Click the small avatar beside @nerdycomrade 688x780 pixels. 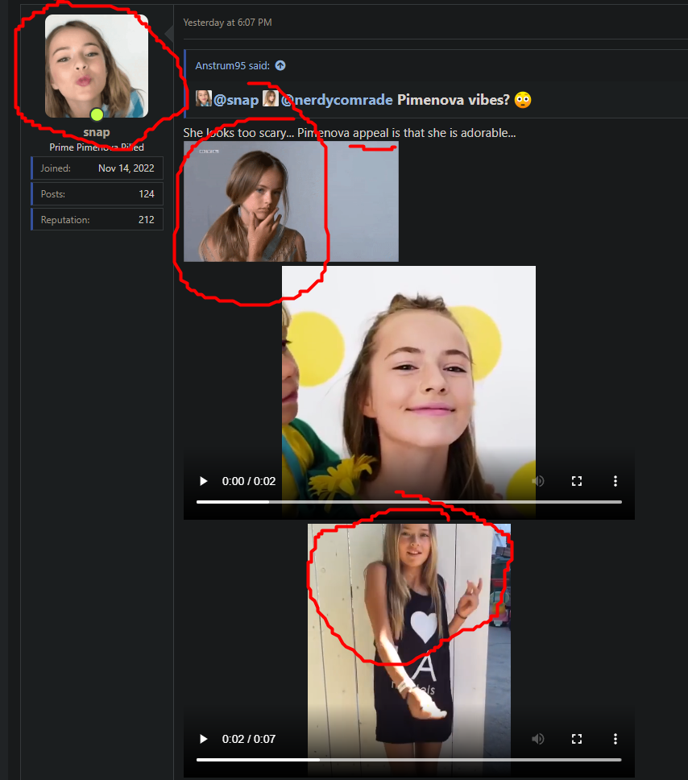click(x=271, y=98)
